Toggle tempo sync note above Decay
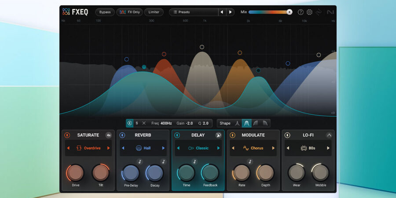396x198 pixels. coord(163,161)
